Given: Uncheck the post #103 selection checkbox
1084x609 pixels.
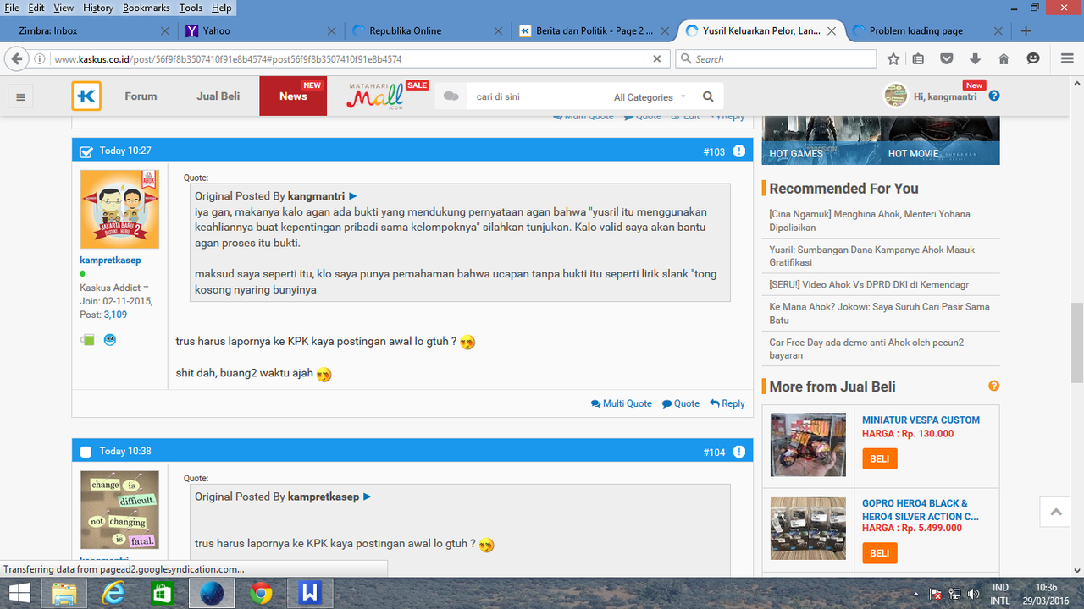Looking at the screenshot, I should [x=86, y=151].
